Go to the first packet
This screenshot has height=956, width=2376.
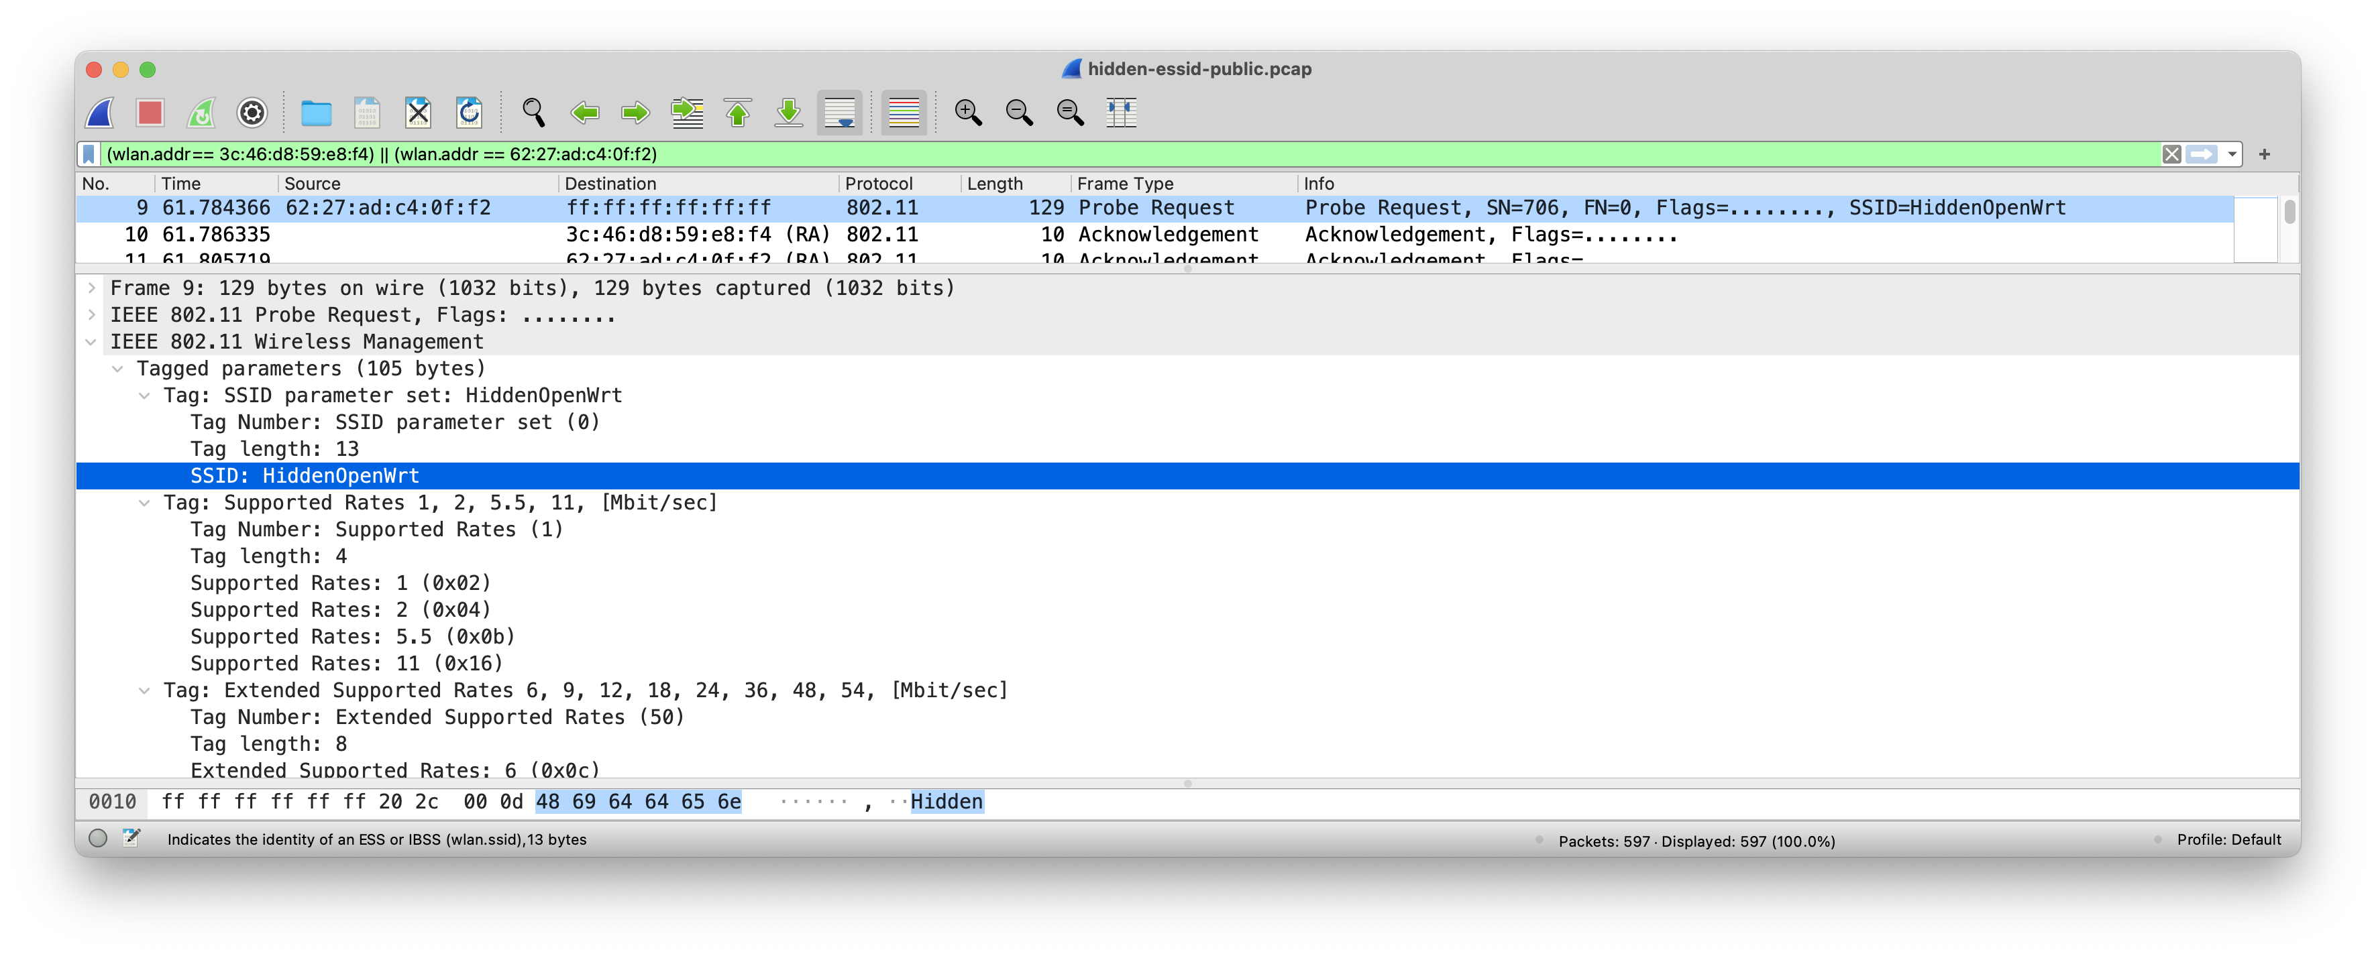coord(737,113)
